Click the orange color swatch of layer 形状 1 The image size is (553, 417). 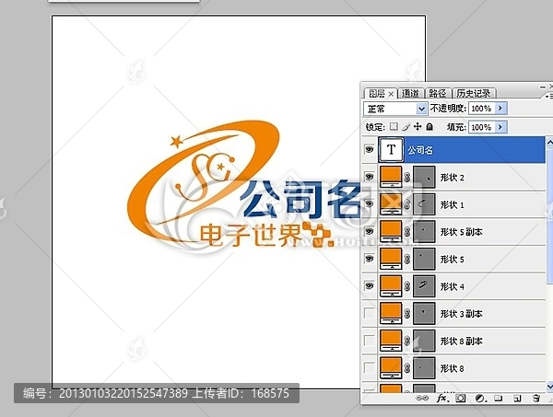pyautogui.click(x=391, y=204)
